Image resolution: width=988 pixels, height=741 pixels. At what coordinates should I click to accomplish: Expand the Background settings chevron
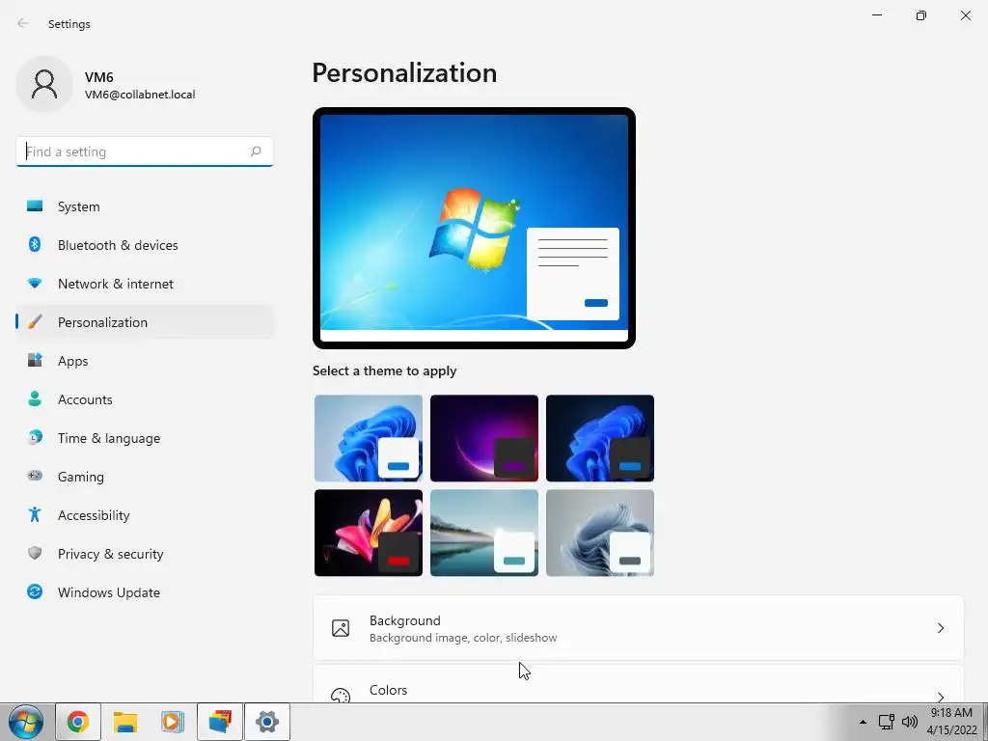click(940, 628)
